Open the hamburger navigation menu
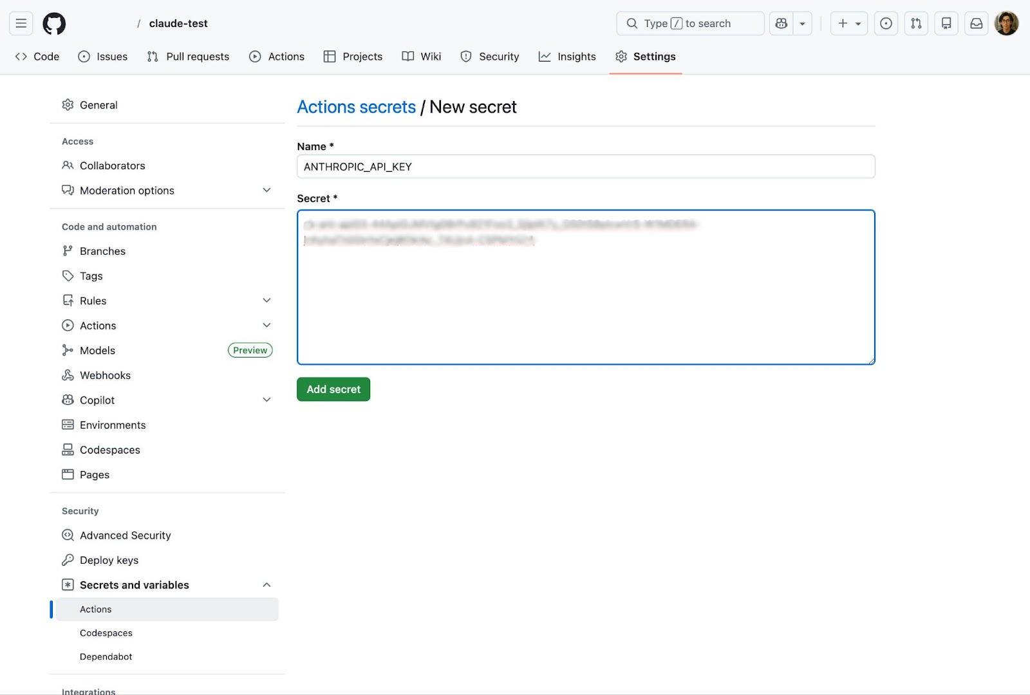The height and width of the screenshot is (695, 1030). (x=21, y=23)
